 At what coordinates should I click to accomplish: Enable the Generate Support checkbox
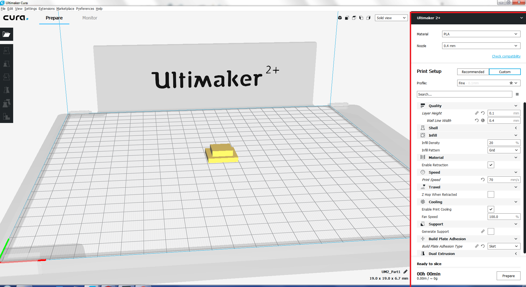(x=491, y=231)
